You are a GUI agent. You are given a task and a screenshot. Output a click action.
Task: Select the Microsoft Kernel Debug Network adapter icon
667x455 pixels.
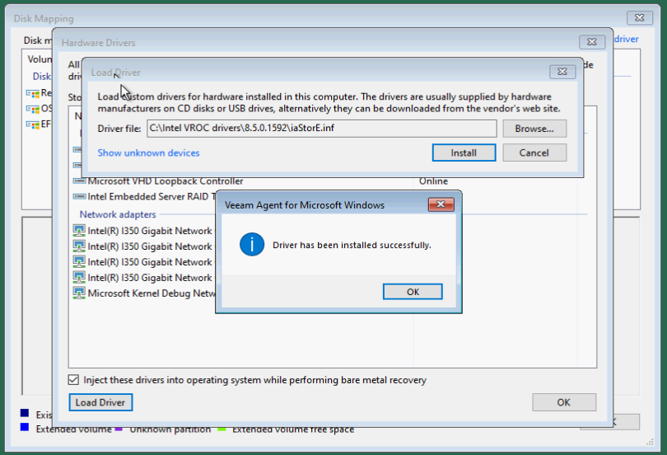[x=79, y=293]
